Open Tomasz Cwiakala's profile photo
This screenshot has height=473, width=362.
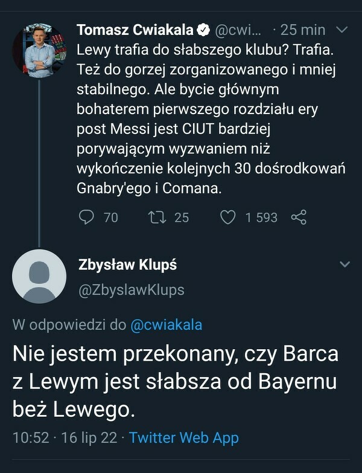(x=39, y=51)
